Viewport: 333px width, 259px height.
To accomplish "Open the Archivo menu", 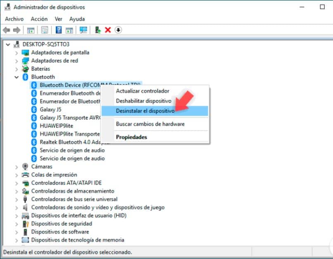I will point(14,19).
